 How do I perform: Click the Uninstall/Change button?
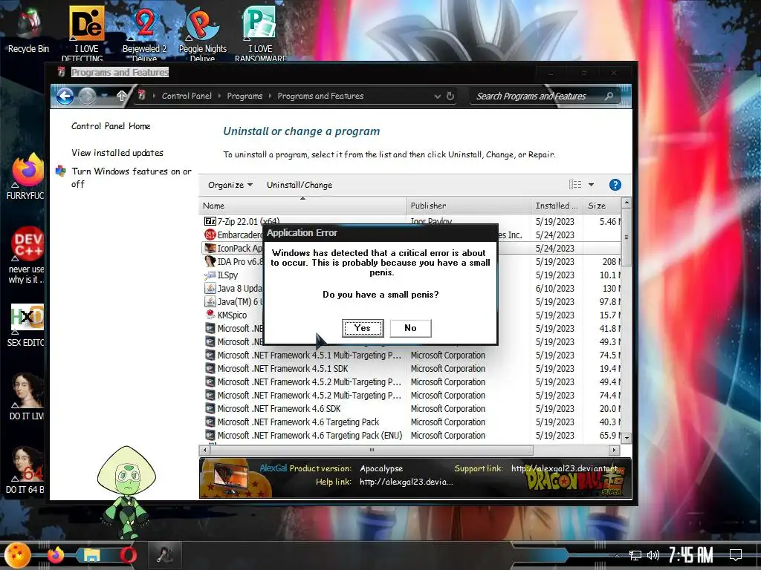click(x=299, y=185)
